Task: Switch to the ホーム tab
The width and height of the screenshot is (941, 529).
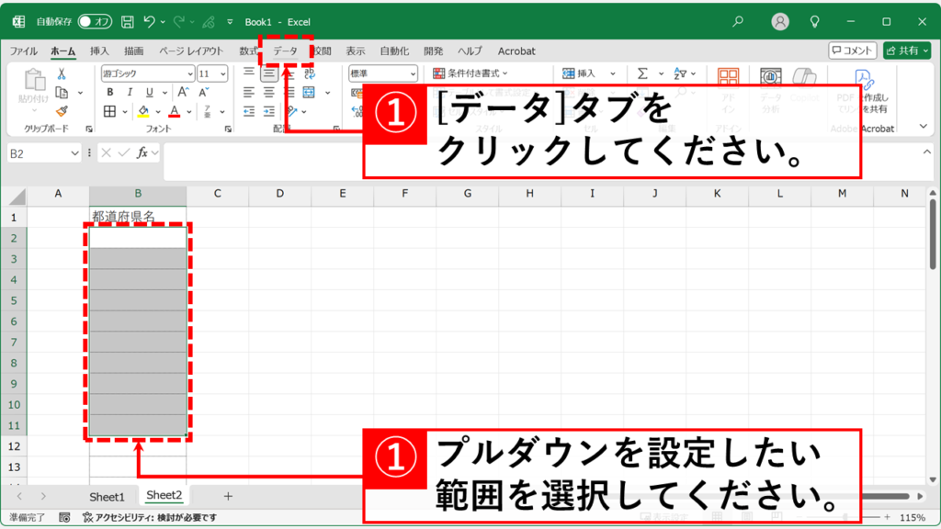Action: (63, 51)
